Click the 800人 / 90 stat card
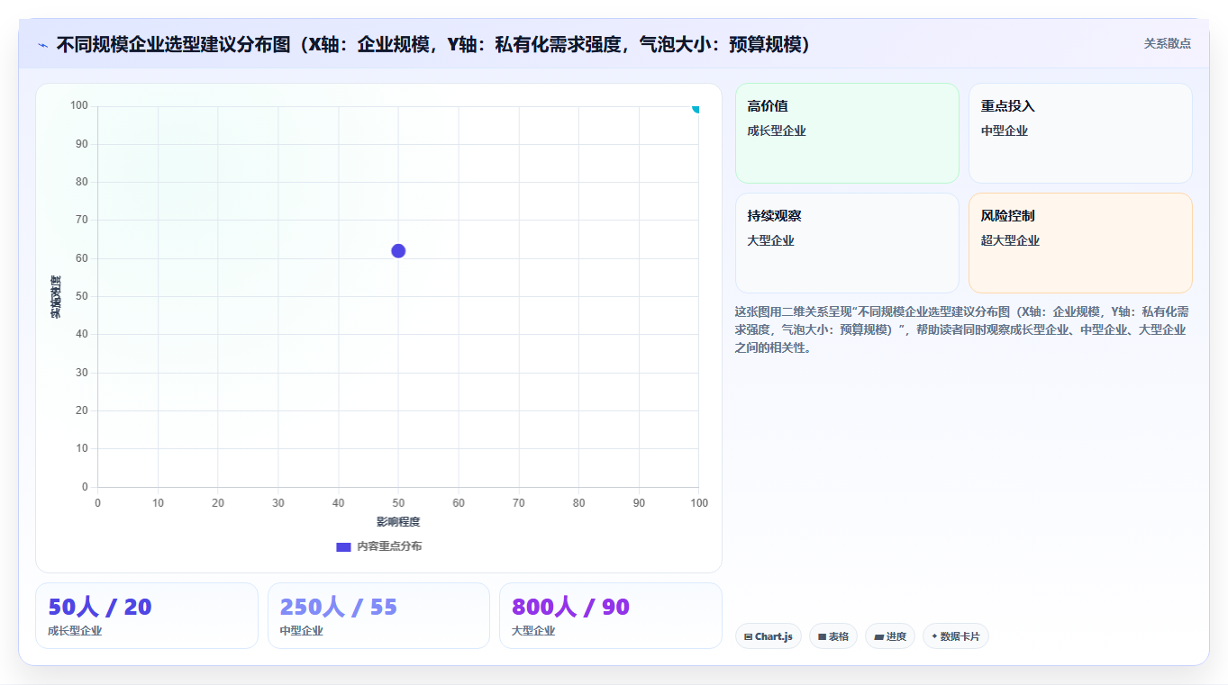Screen dimensions: 1228x685 pyautogui.click(x=611, y=616)
